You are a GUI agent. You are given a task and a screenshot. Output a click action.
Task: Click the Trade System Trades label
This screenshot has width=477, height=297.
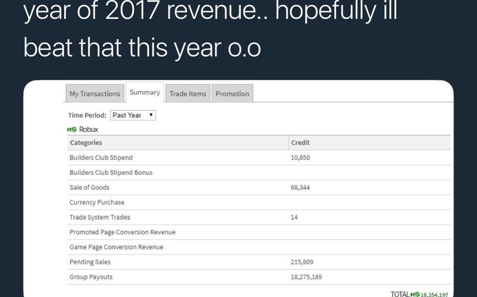(100, 217)
